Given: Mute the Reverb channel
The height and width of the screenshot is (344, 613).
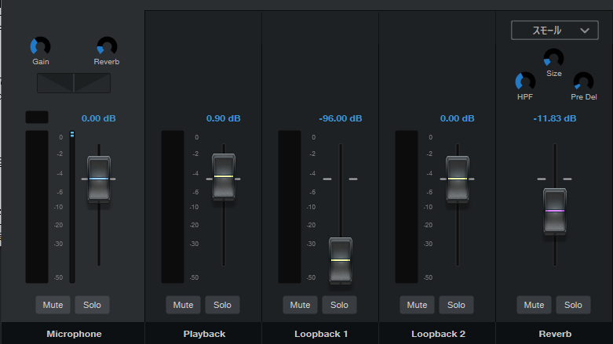Looking at the screenshot, I should click(x=534, y=305).
